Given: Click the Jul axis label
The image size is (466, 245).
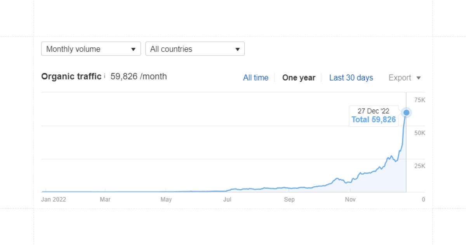Looking at the screenshot, I should pyautogui.click(x=227, y=199).
